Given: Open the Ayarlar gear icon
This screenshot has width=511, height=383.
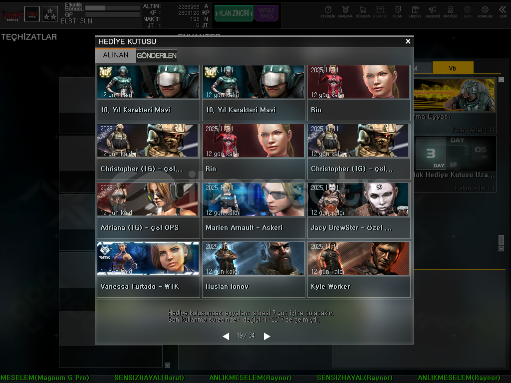Looking at the screenshot, I should click(x=485, y=12).
